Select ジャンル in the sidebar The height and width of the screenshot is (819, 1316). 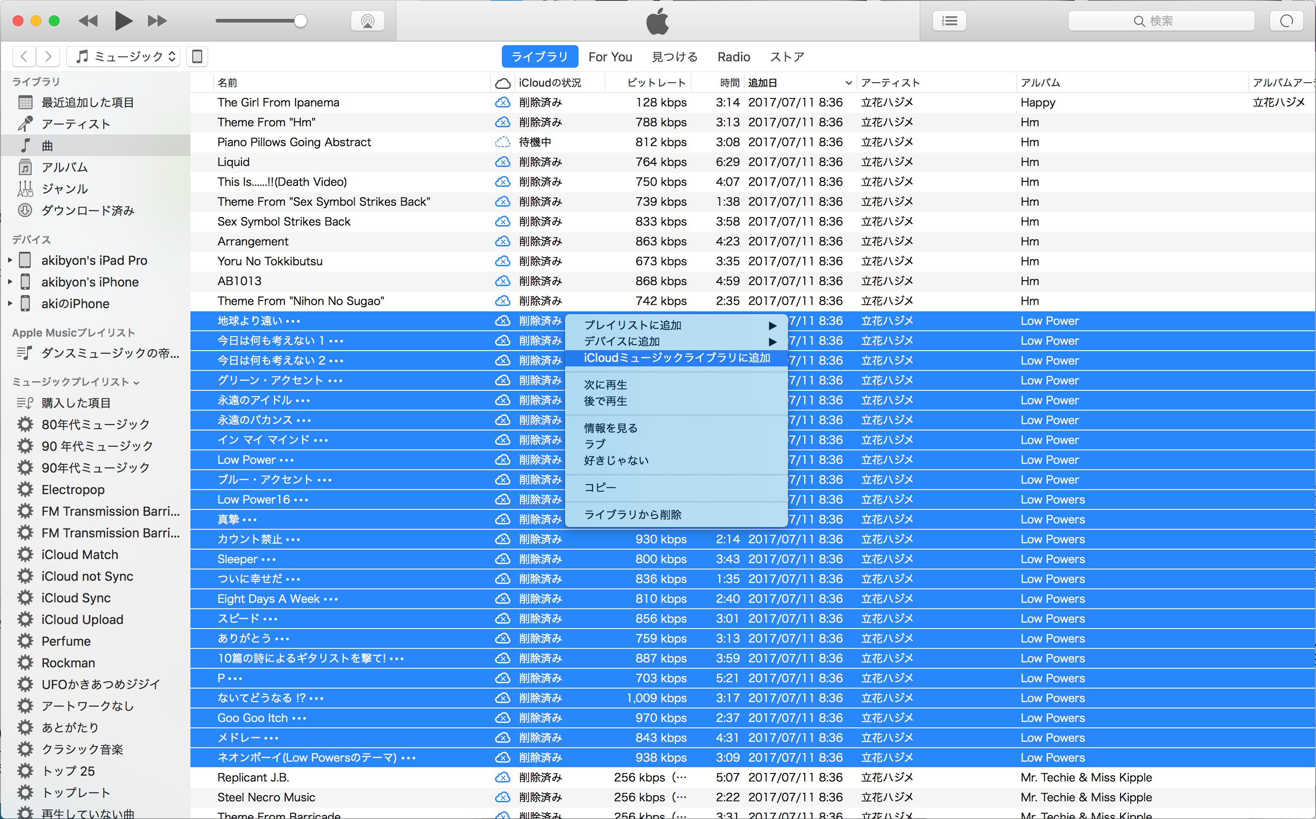click(95, 189)
